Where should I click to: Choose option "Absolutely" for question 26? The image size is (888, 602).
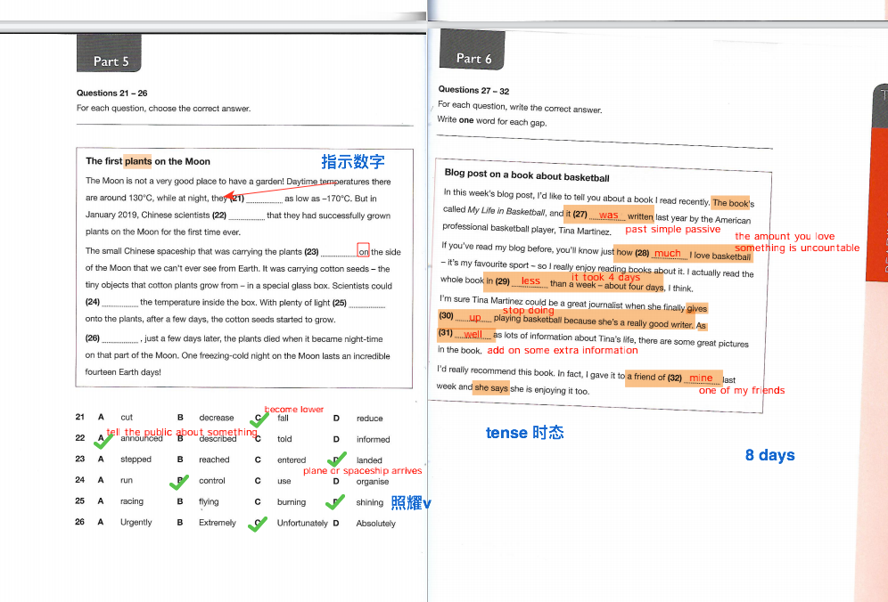(x=375, y=524)
